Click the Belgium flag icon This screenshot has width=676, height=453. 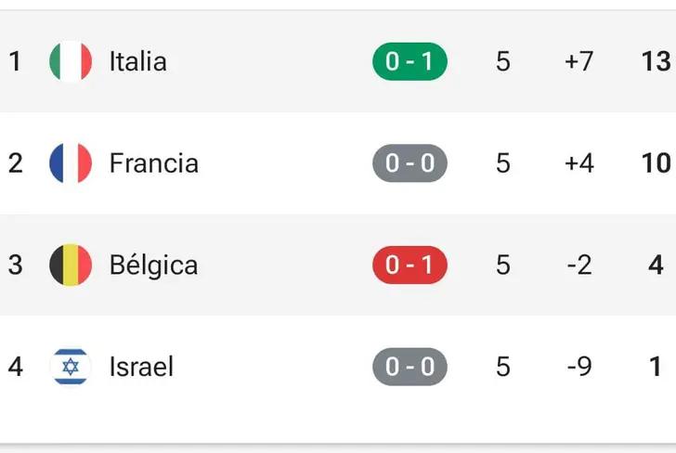71,265
